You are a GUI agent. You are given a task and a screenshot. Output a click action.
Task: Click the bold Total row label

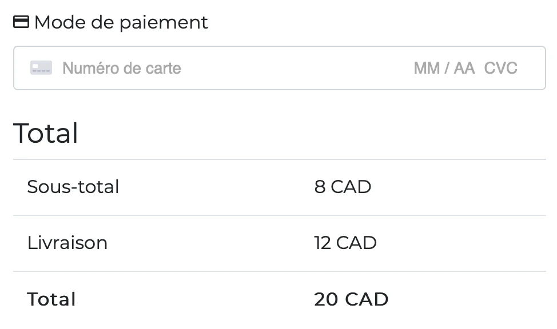click(x=51, y=299)
